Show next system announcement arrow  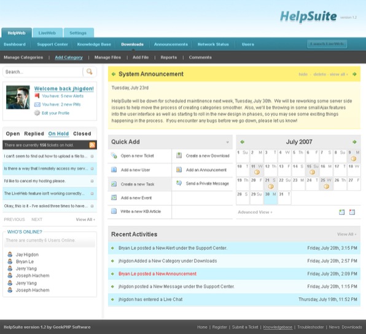354,74
